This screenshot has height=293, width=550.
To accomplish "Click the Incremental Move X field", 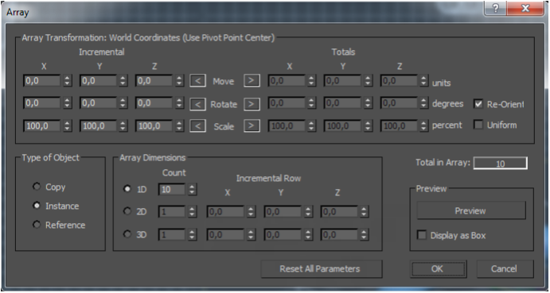I will point(42,81).
